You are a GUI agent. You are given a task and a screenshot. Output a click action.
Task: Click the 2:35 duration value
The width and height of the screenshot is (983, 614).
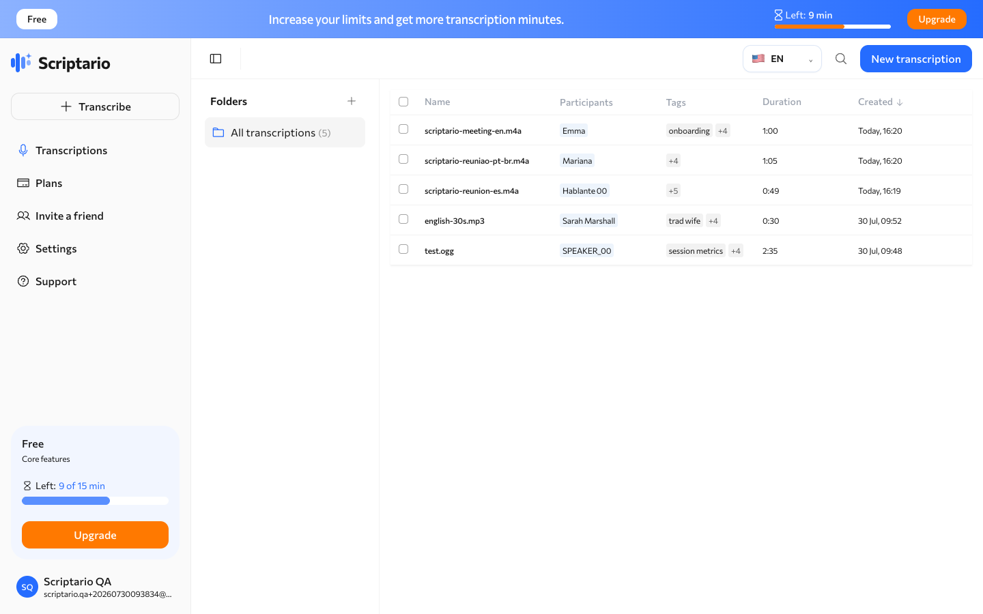point(770,251)
